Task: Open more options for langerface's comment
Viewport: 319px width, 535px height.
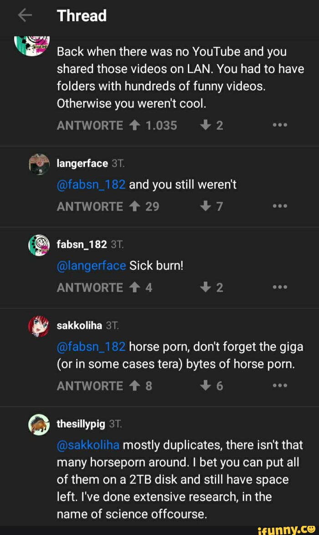Action: click(x=278, y=206)
